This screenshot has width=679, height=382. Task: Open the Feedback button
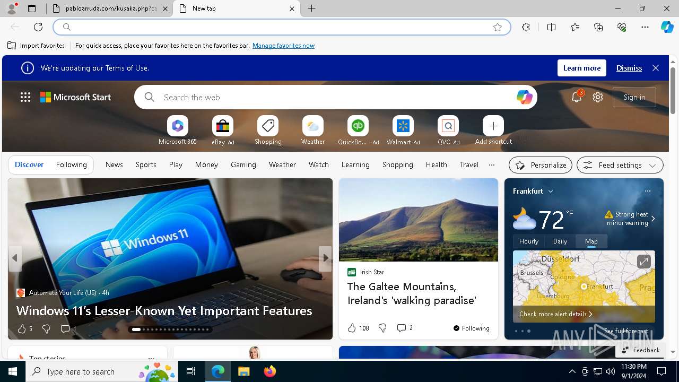click(x=640, y=350)
